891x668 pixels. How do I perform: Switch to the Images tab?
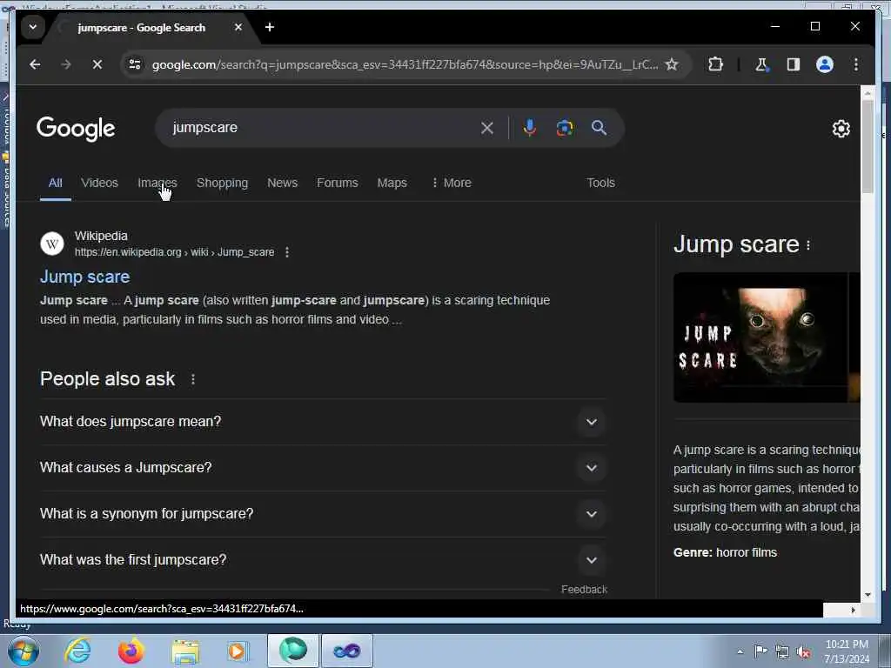[157, 183]
